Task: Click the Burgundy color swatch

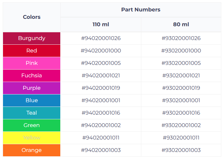Action: coord(31,38)
